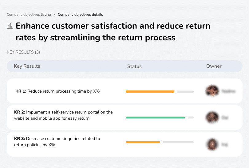Click the Owner column header
The image size is (249, 168).
point(214,66)
